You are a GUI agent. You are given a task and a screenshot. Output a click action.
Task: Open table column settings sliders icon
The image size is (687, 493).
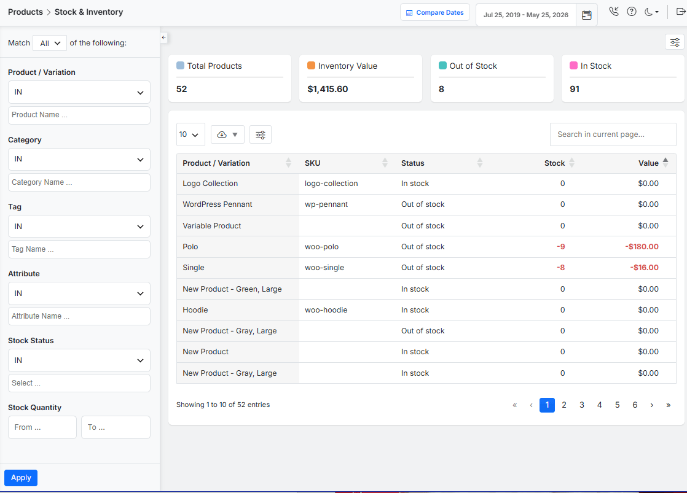261,134
